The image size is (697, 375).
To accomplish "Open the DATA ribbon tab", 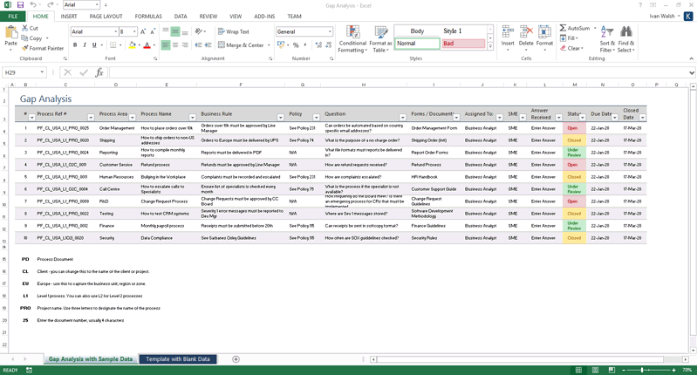I will point(181,17).
